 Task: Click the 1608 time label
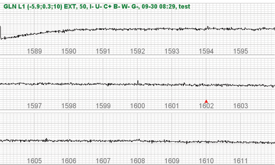[x=137, y=161]
